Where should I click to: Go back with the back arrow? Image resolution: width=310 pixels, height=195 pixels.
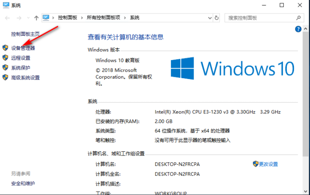7,18
